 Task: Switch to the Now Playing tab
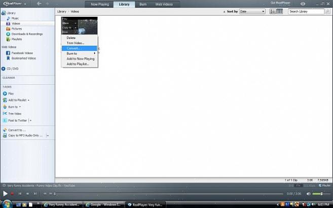click(100, 4)
